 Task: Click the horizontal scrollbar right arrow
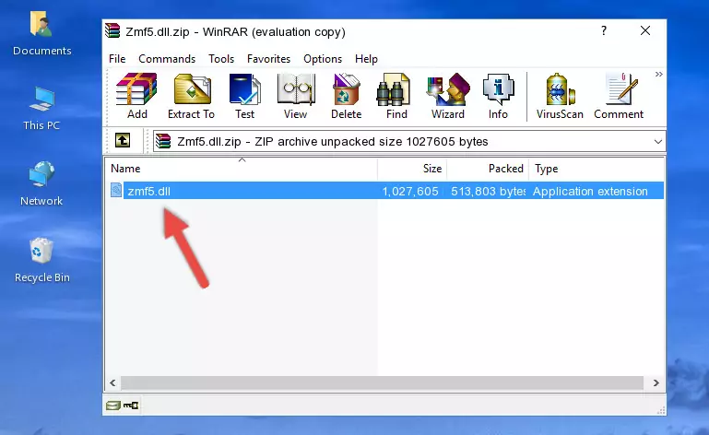coord(656,383)
